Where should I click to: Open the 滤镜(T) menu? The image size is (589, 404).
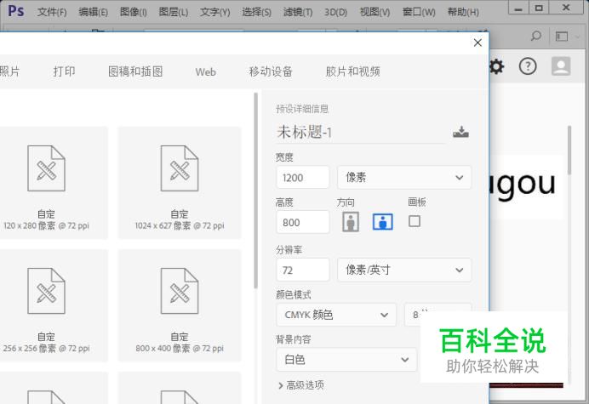point(298,12)
